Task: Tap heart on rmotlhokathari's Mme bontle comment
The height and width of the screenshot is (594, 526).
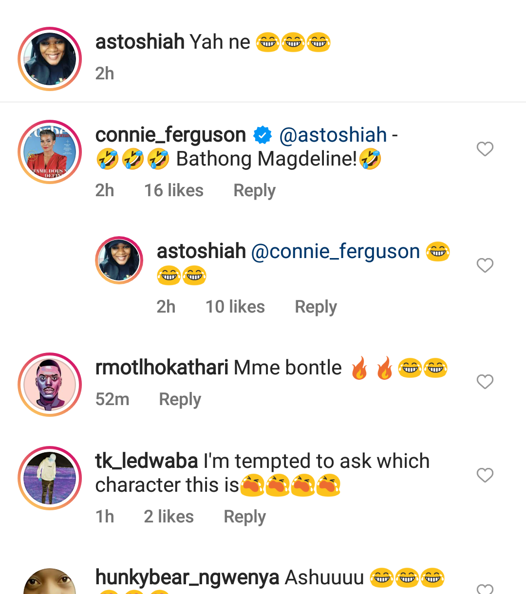Action: (485, 382)
